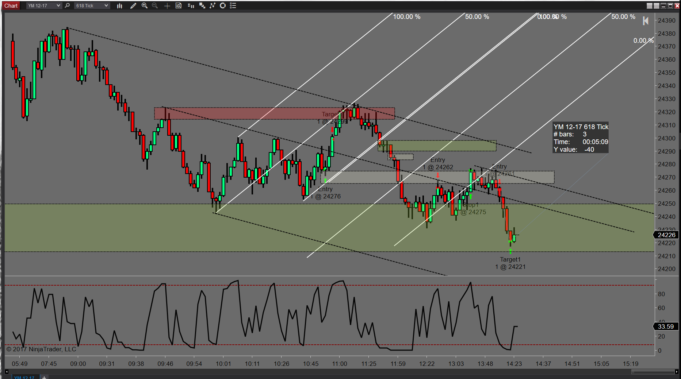This screenshot has width=681, height=379.
Task: Select the crosshair cursor tool
Action: 167,5
